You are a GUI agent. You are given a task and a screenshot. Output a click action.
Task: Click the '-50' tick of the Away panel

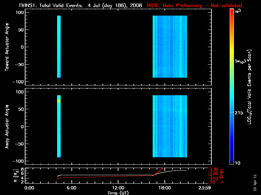pyautogui.click(x=20, y=144)
